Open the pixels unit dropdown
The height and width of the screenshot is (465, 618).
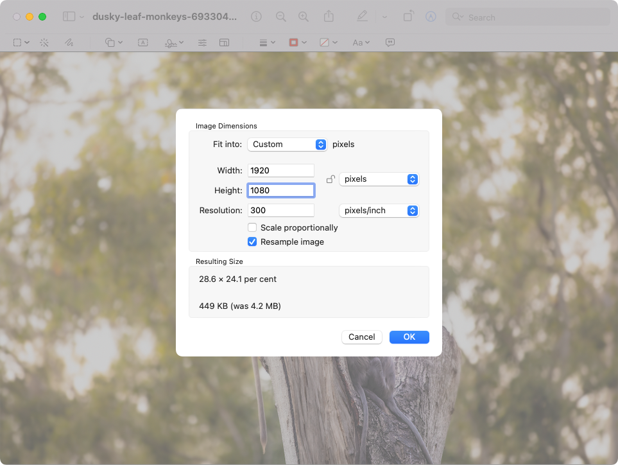[379, 179]
